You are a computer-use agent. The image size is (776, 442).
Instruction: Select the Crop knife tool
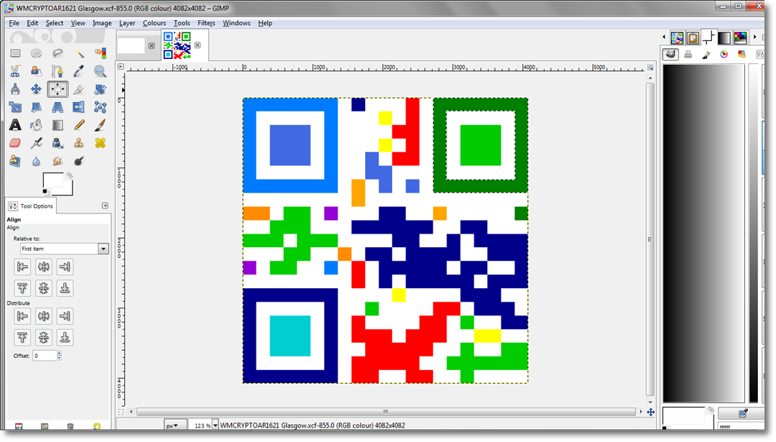(x=79, y=89)
